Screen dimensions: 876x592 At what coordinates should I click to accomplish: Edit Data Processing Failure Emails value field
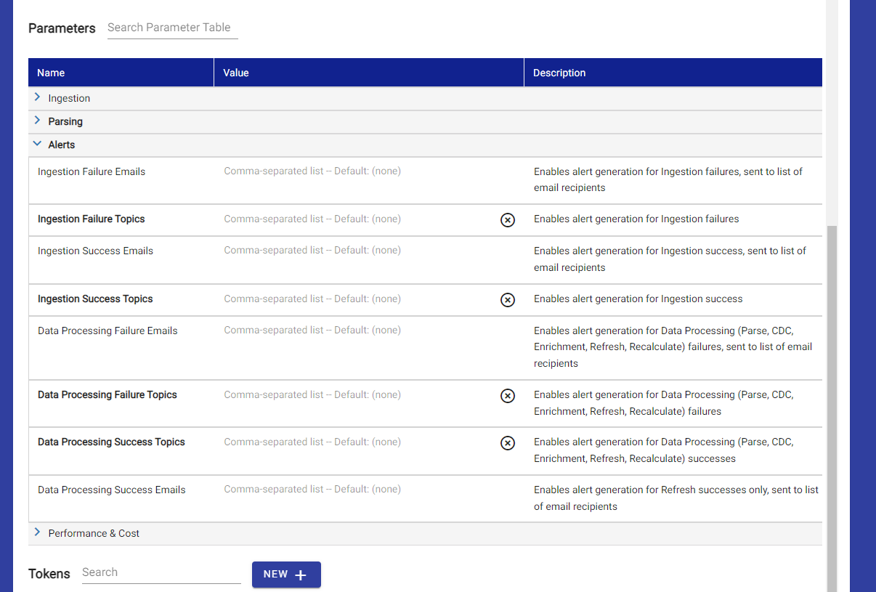(x=369, y=331)
